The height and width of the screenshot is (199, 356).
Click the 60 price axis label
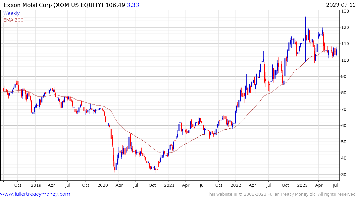tap(344, 126)
